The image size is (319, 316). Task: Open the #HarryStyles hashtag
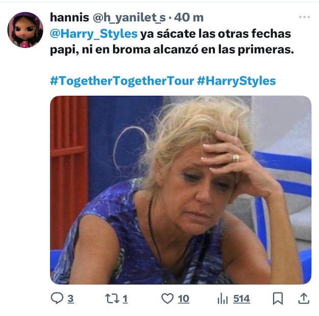(x=237, y=81)
